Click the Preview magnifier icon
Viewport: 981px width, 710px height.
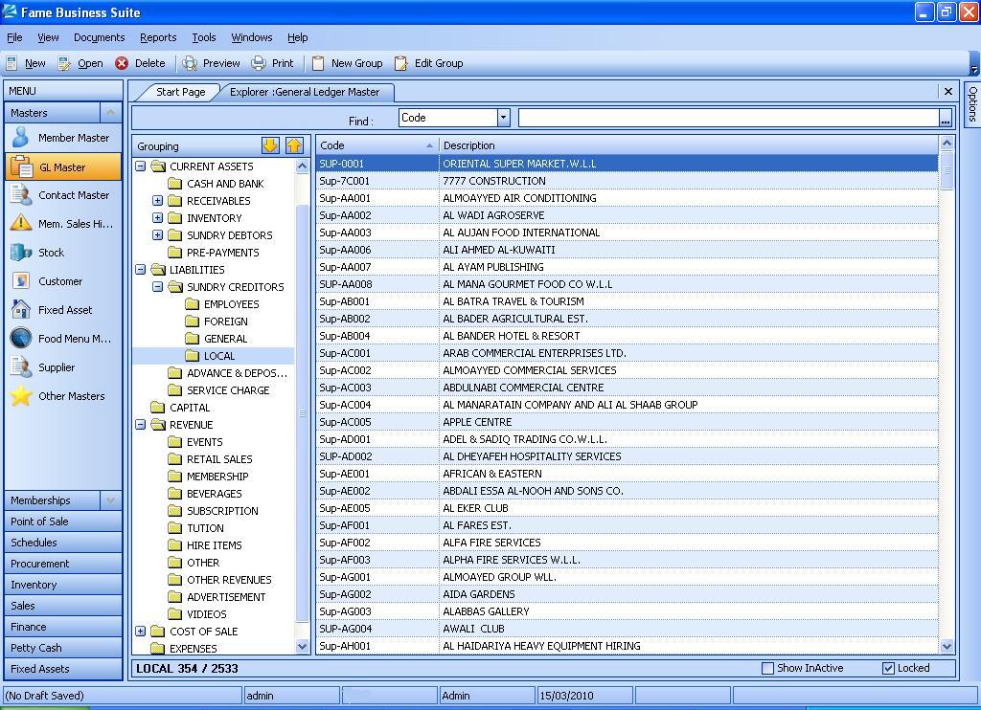(190, 63)
